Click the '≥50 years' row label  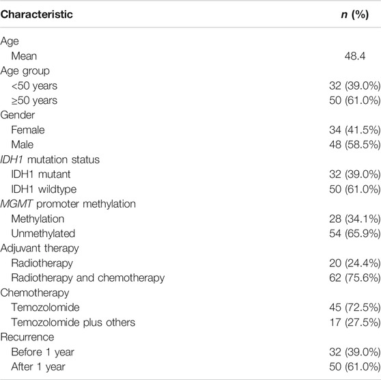coord(34,100)
